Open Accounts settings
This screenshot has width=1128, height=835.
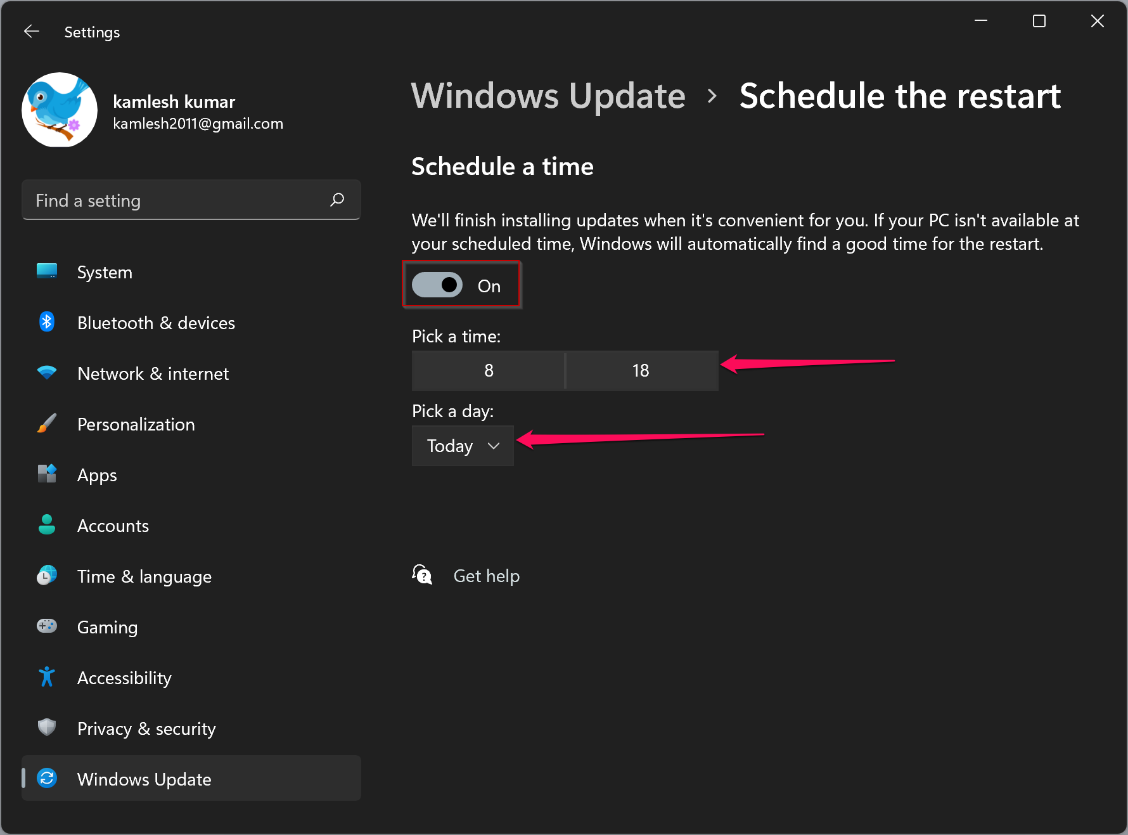(191, 526)
